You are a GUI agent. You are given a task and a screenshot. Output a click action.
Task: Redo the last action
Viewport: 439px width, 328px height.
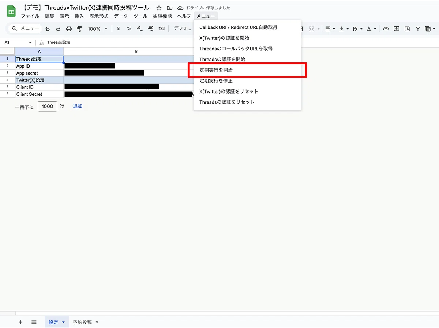58,29
